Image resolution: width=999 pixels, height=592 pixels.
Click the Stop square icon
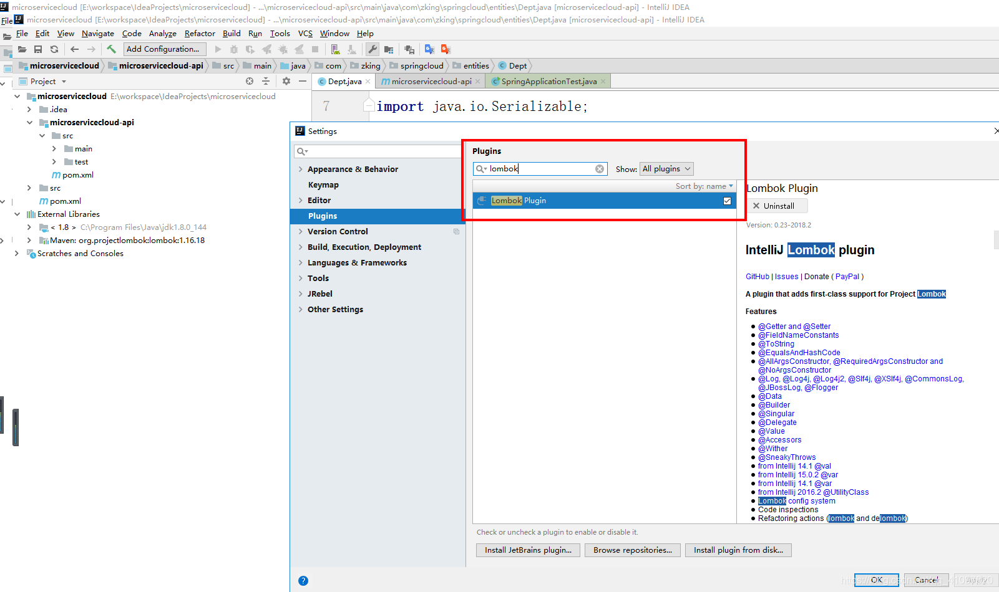[x=315, y=49]
